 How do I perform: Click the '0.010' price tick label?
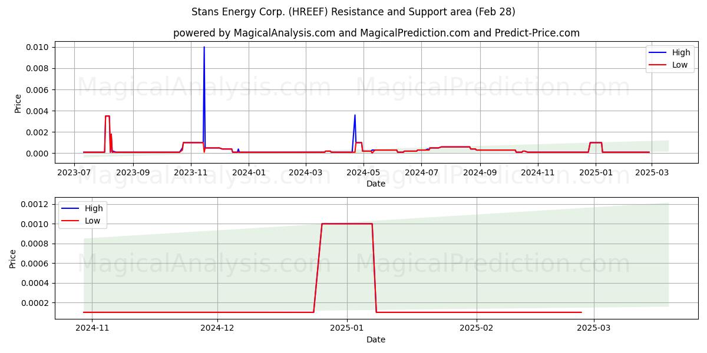point(38,47)
